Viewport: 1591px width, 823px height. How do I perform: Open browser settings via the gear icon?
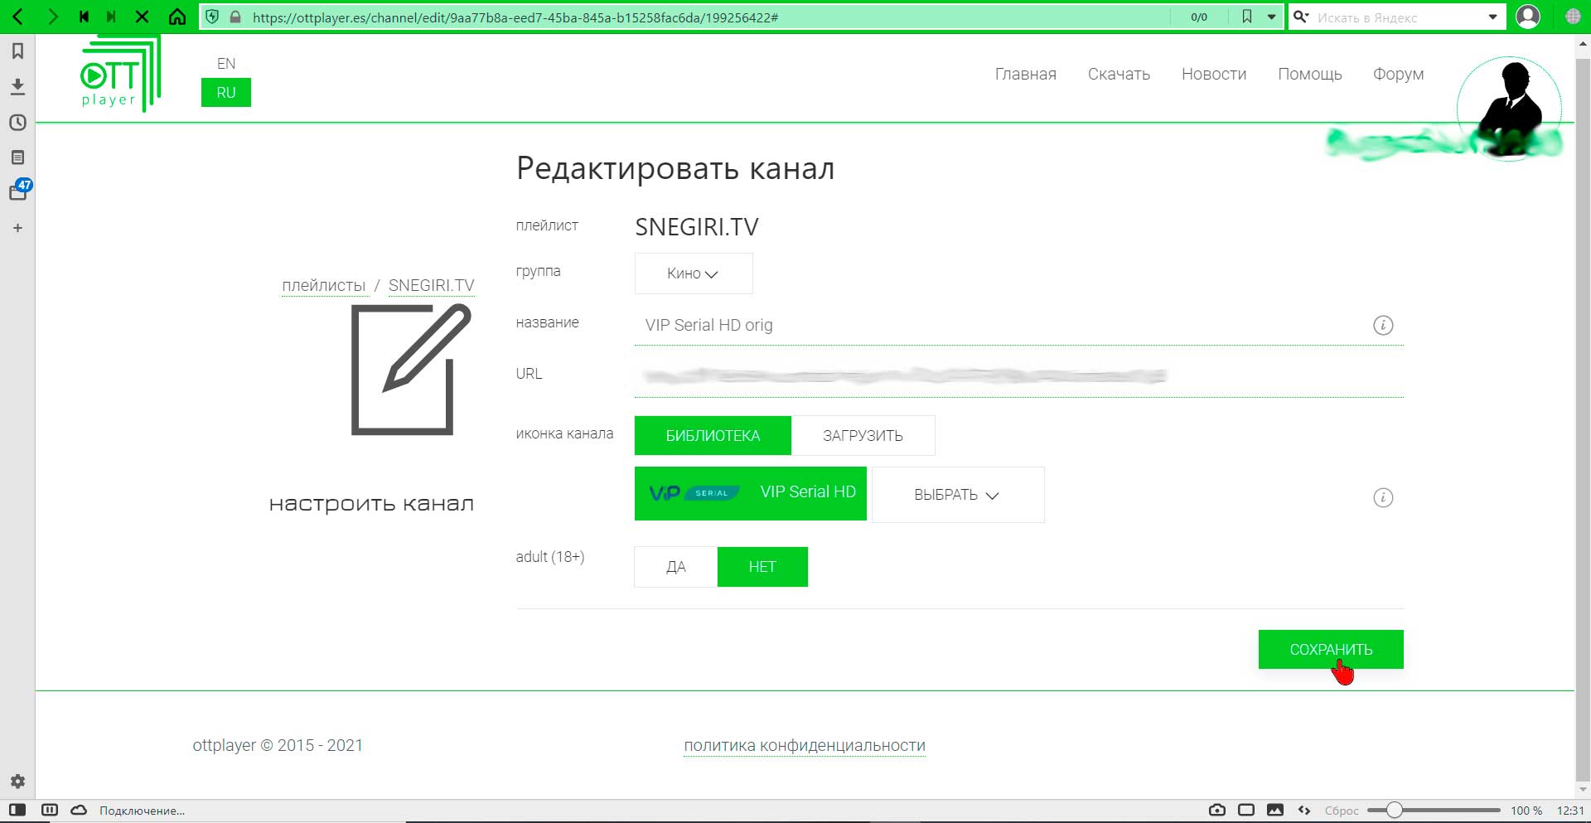(17, 782)
